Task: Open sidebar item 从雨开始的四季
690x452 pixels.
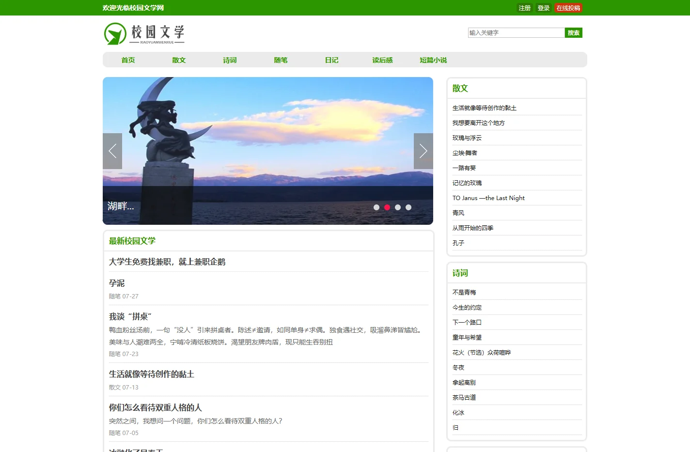Action: [x=473, y=228]
